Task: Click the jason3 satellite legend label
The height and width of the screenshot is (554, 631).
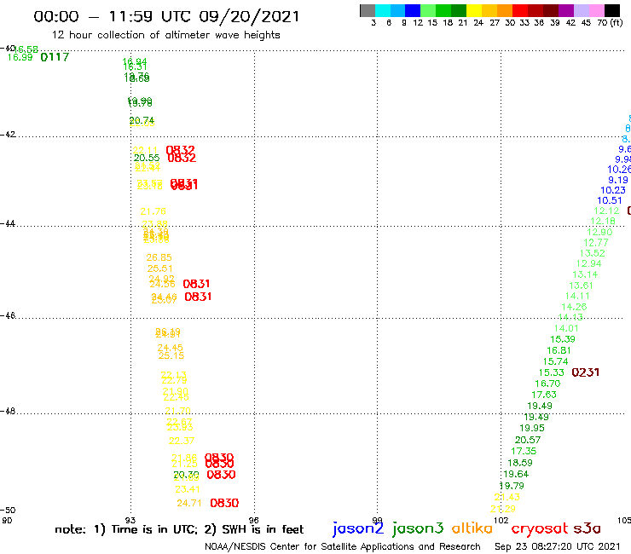Action: click(x=418, y=529)
